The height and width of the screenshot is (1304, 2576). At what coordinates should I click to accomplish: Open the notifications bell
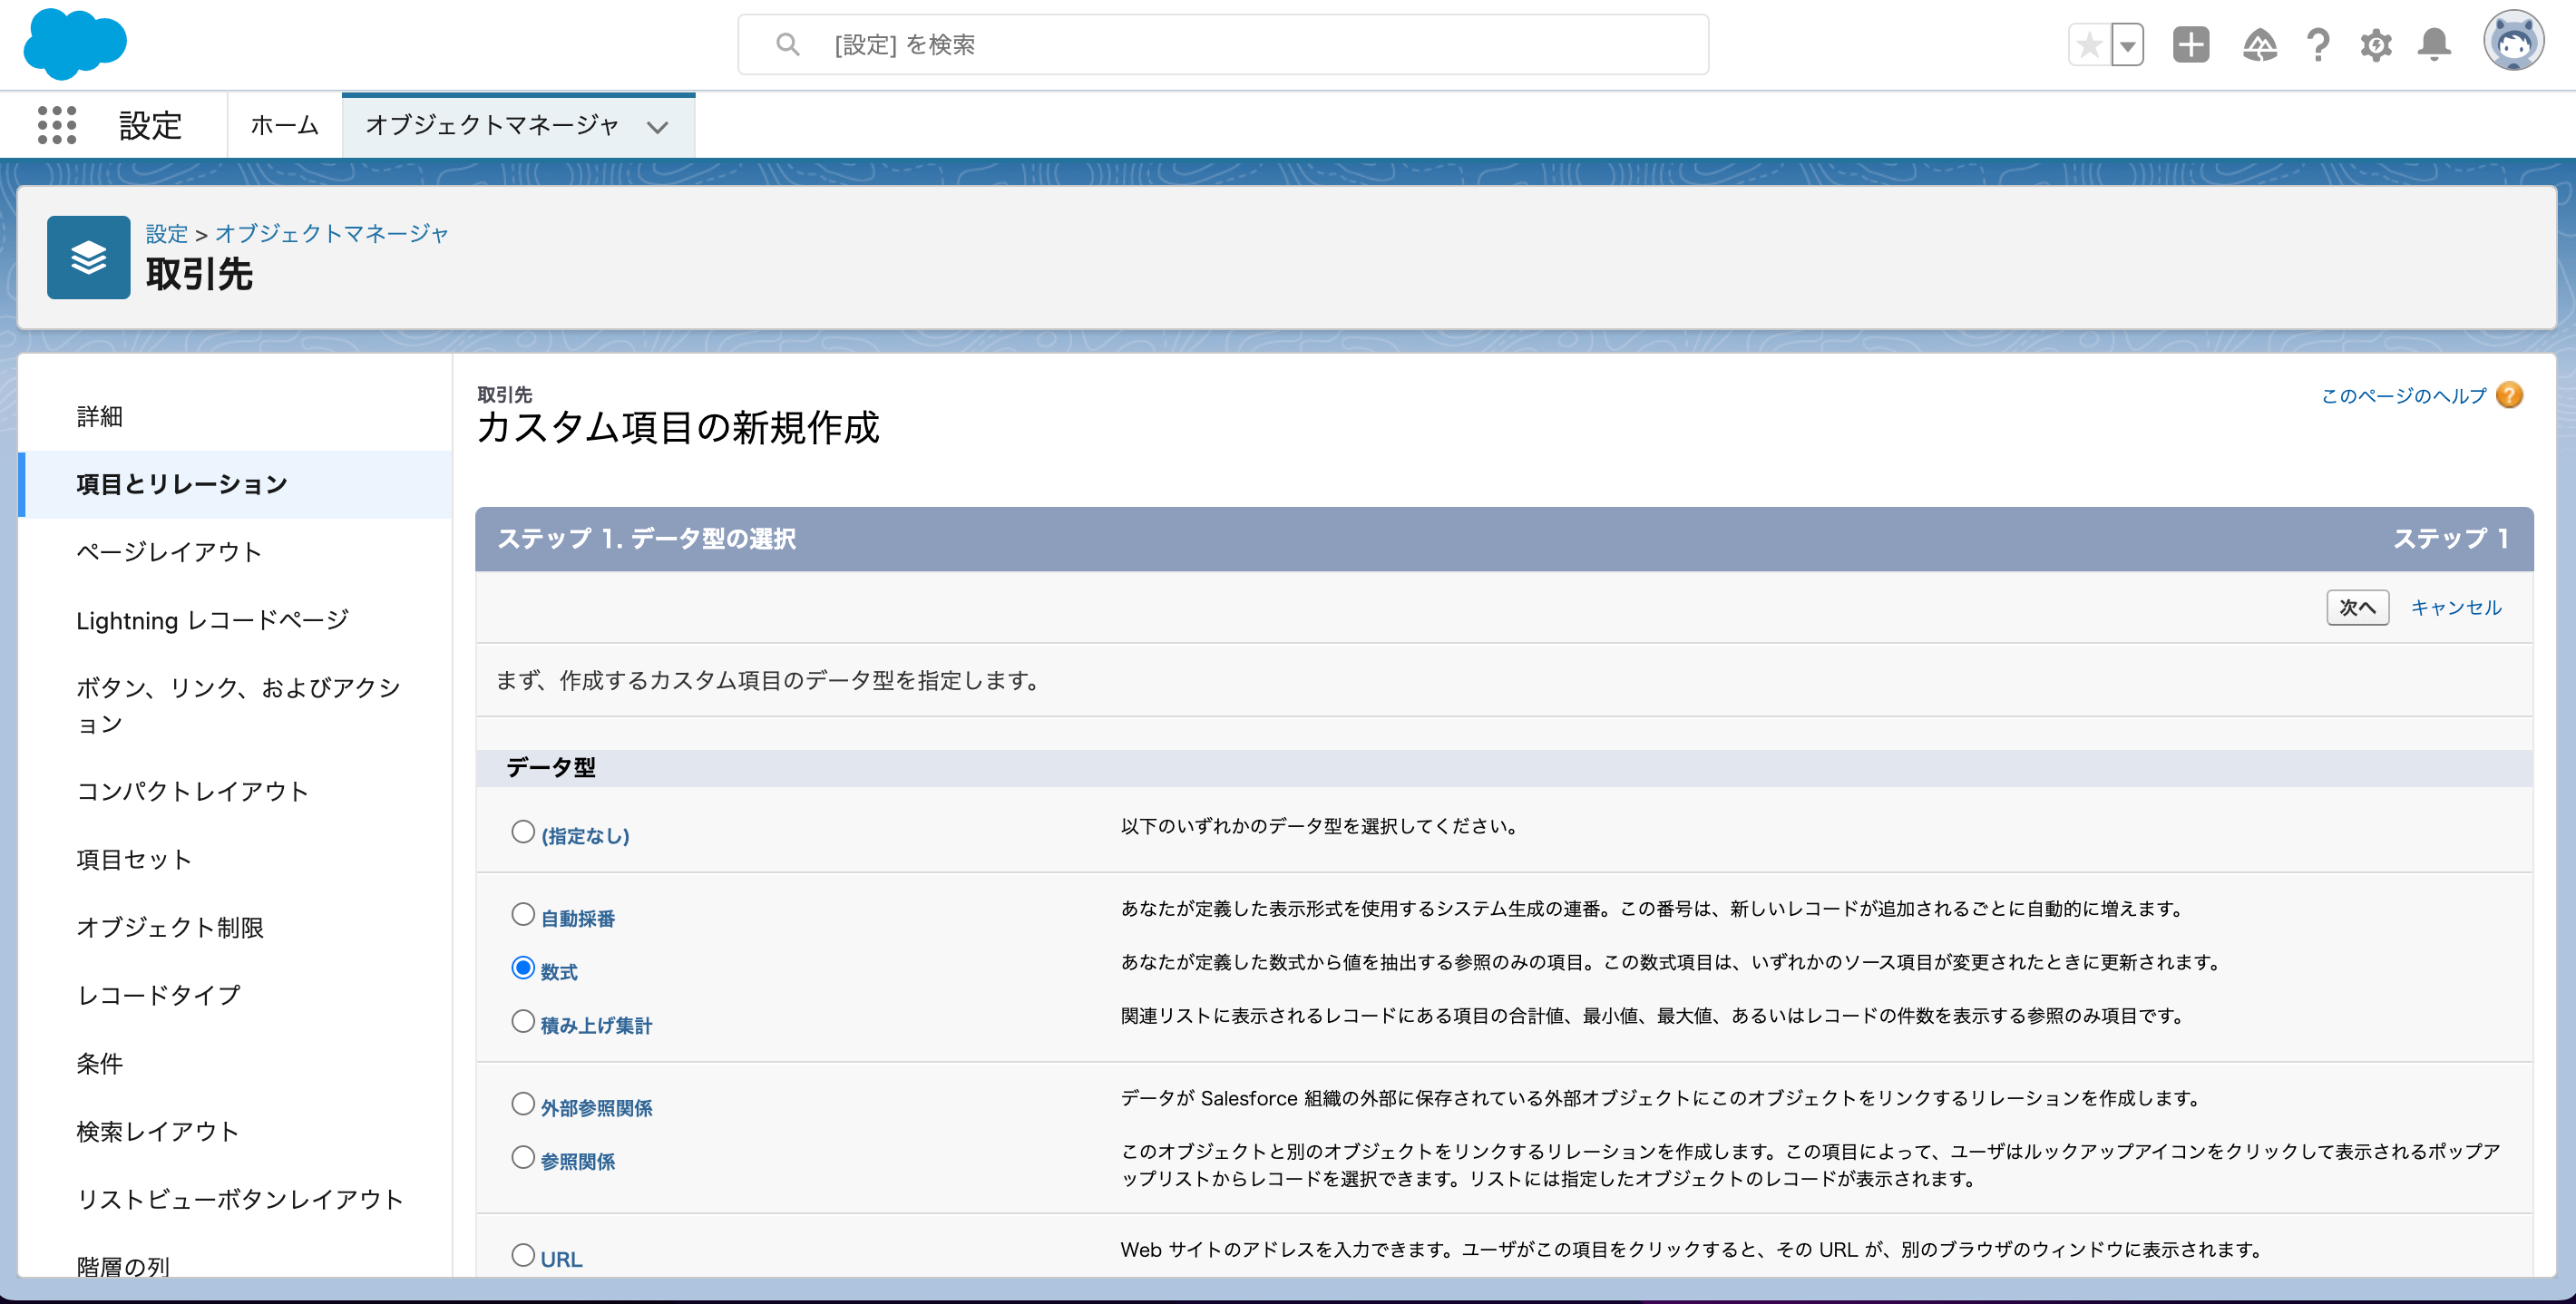coord(2433,45)
